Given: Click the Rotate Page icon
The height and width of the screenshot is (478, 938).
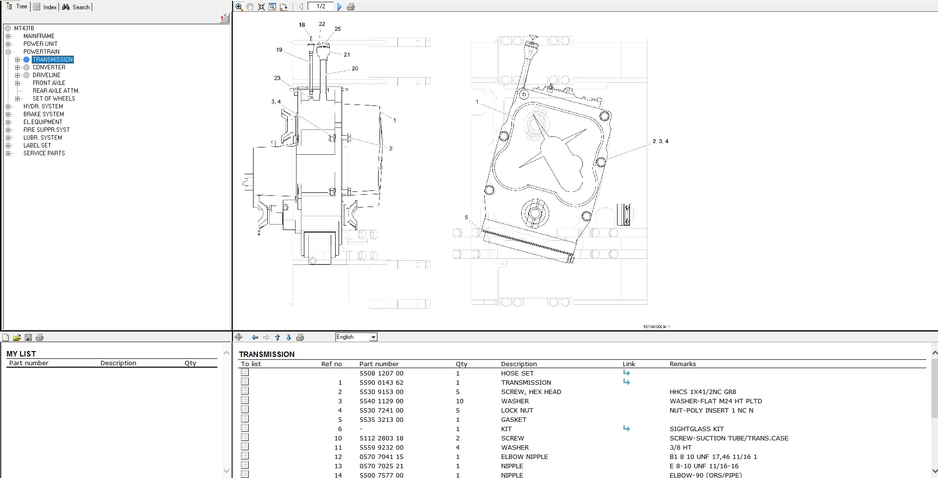Looking at the screenshot, I should pos(284,6).
